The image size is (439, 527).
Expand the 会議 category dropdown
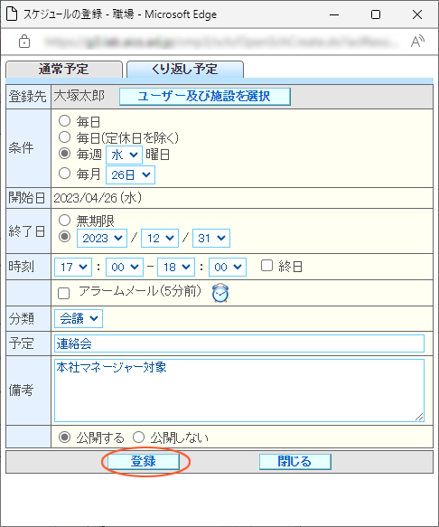79,318
